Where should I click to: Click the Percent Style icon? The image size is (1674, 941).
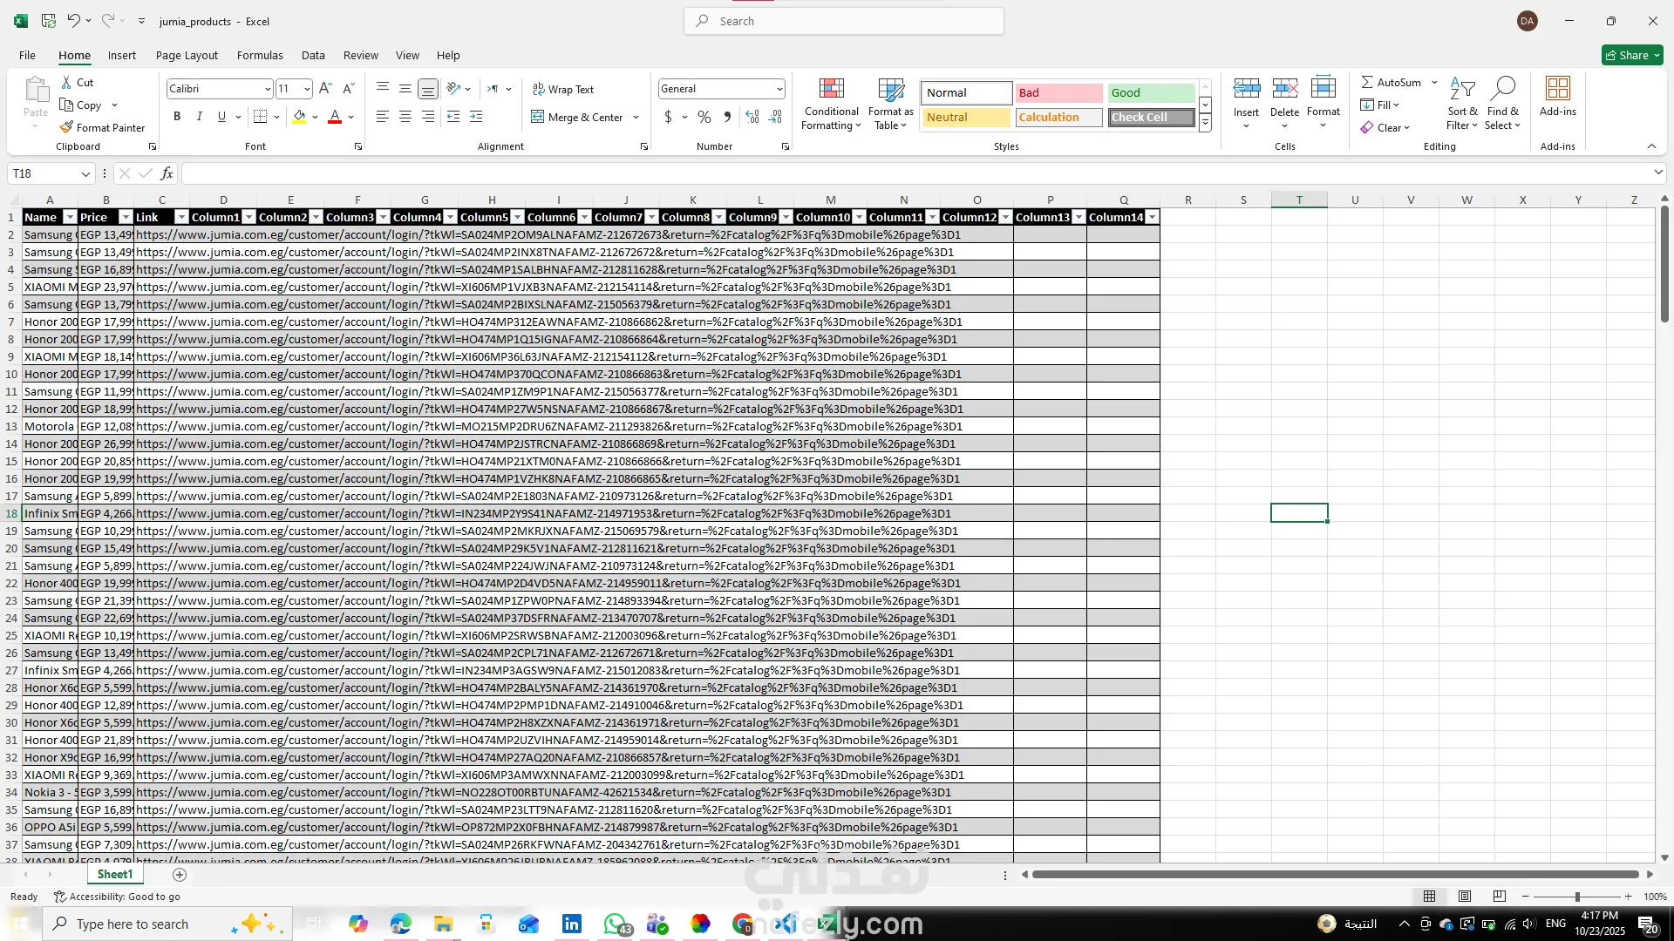(x=704, y=117)
